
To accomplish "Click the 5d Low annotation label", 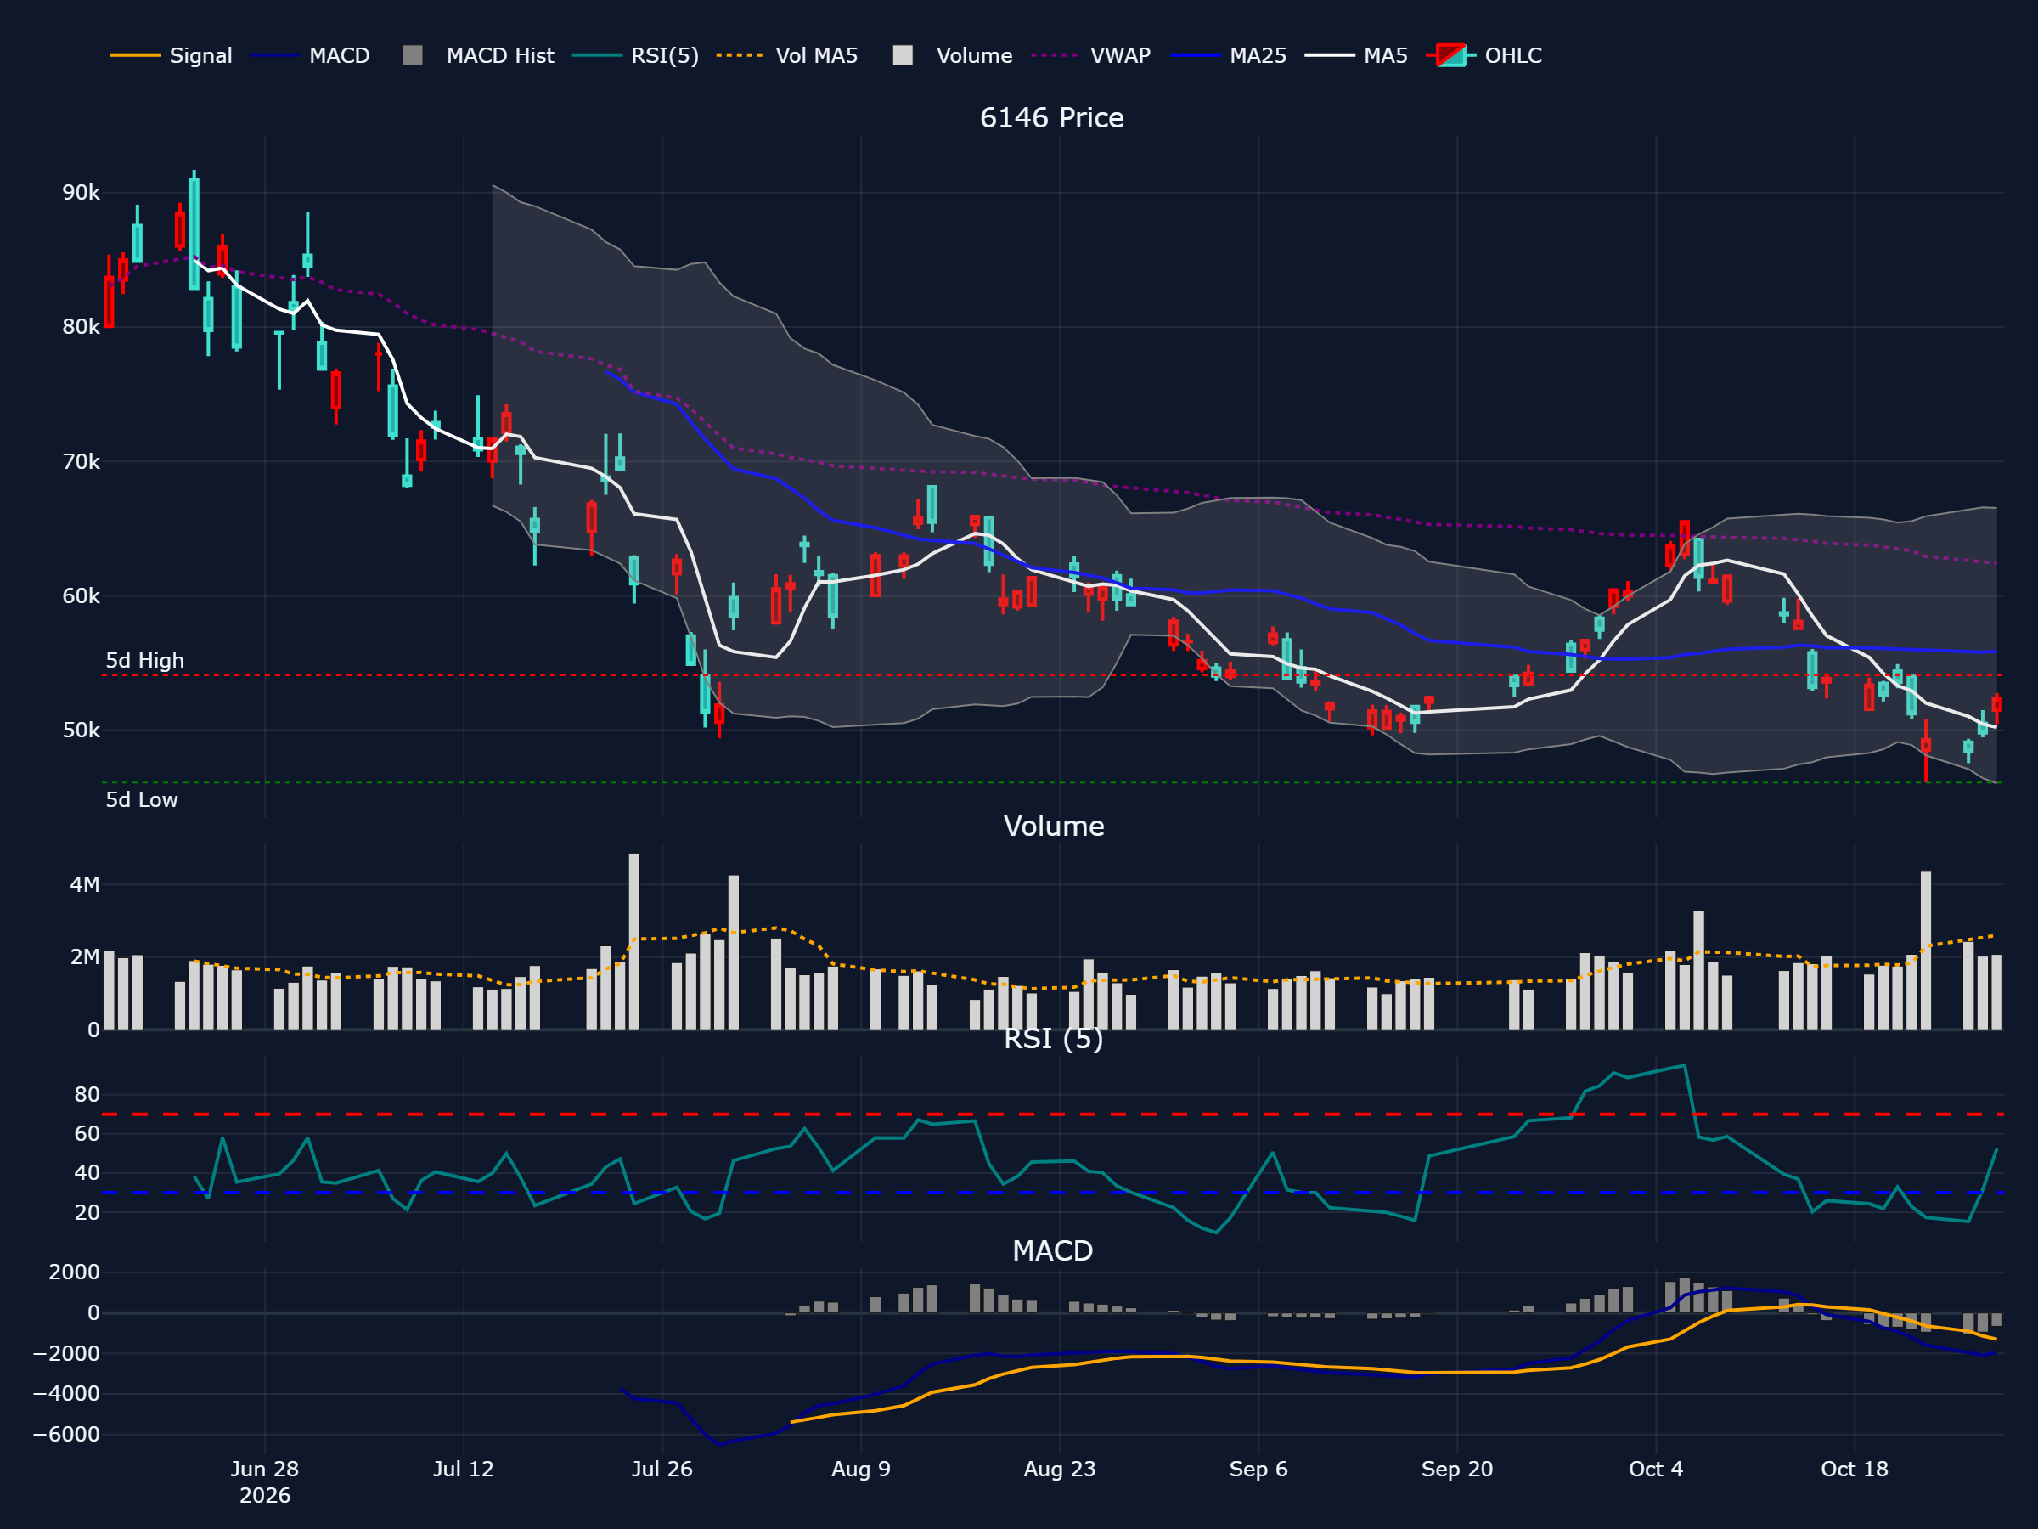I will pos(142,800).
